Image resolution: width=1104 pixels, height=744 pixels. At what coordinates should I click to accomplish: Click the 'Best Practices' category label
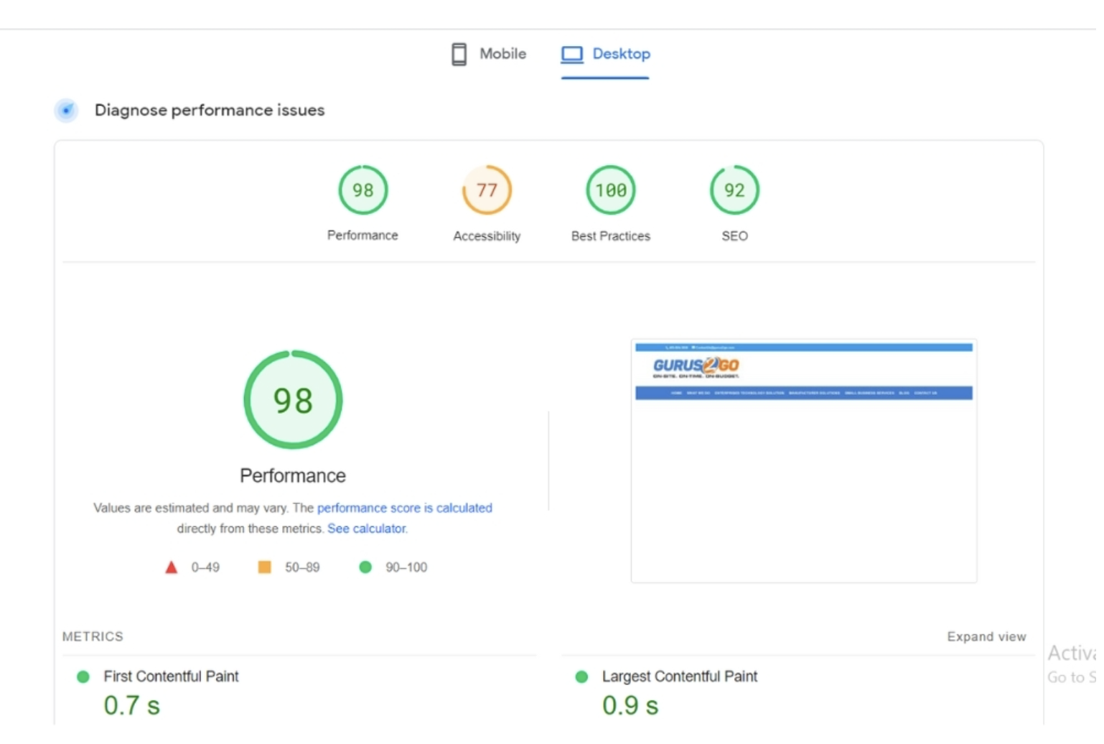coord(611,236)
